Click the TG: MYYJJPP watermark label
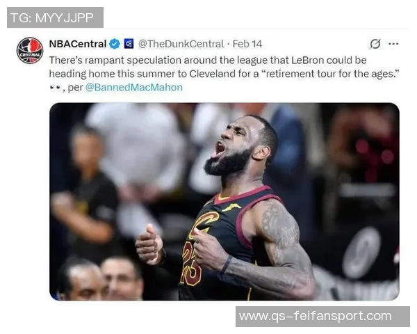The image size is (417, 334). pyautogui.click(x=55, y=17)
